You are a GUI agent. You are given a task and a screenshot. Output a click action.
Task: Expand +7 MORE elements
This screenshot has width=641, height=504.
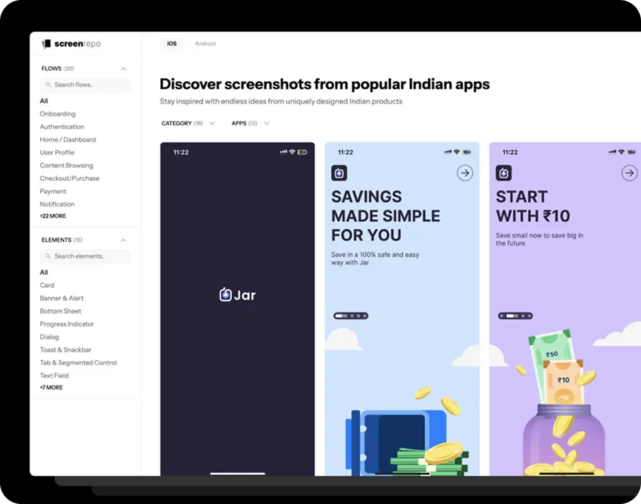tap(51, 387)
